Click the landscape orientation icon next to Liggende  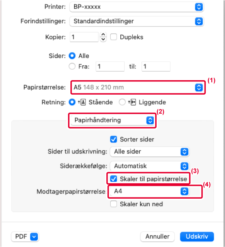[132, 102]
